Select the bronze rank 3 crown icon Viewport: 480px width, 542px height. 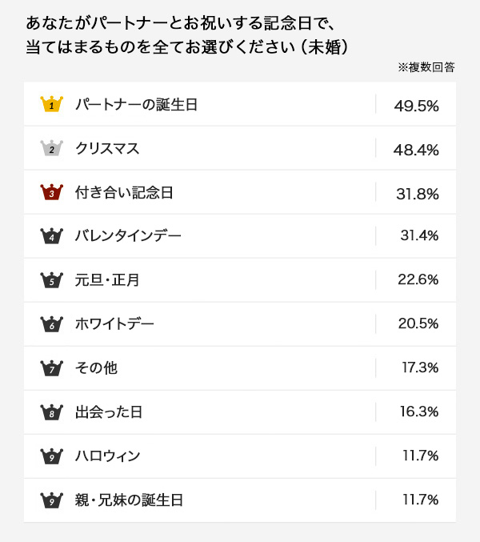[51, 192]
